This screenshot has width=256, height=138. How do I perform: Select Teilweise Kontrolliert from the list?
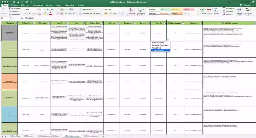(160, 45)
